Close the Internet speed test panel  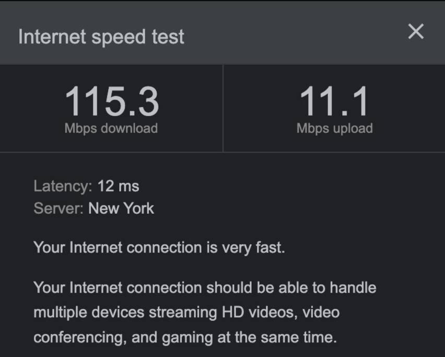coord(416,31)
